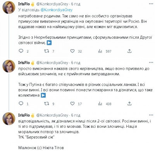Image resolution: width=155 pixels, height=151 pixels.
Task: Retweet the first tweet with 7 retweets
Action: pyautogui.click(x=46, y=51)
